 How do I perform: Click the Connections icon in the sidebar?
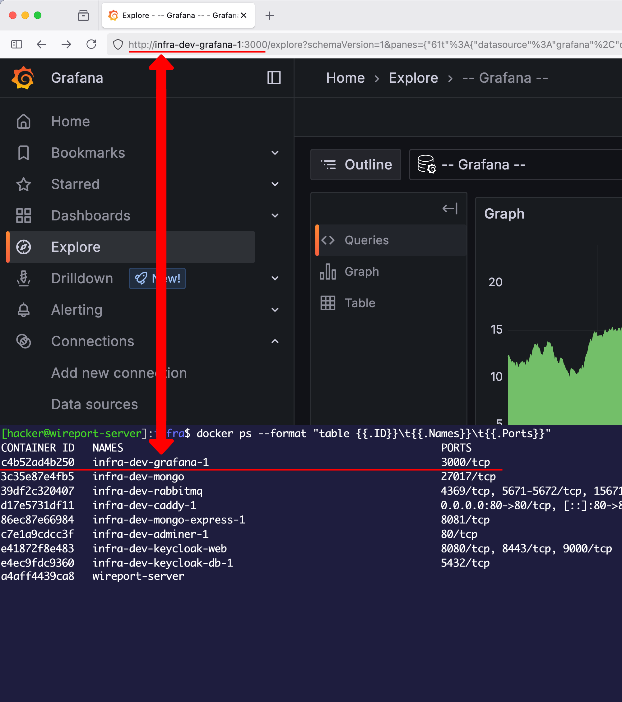(x=24, y=341)
